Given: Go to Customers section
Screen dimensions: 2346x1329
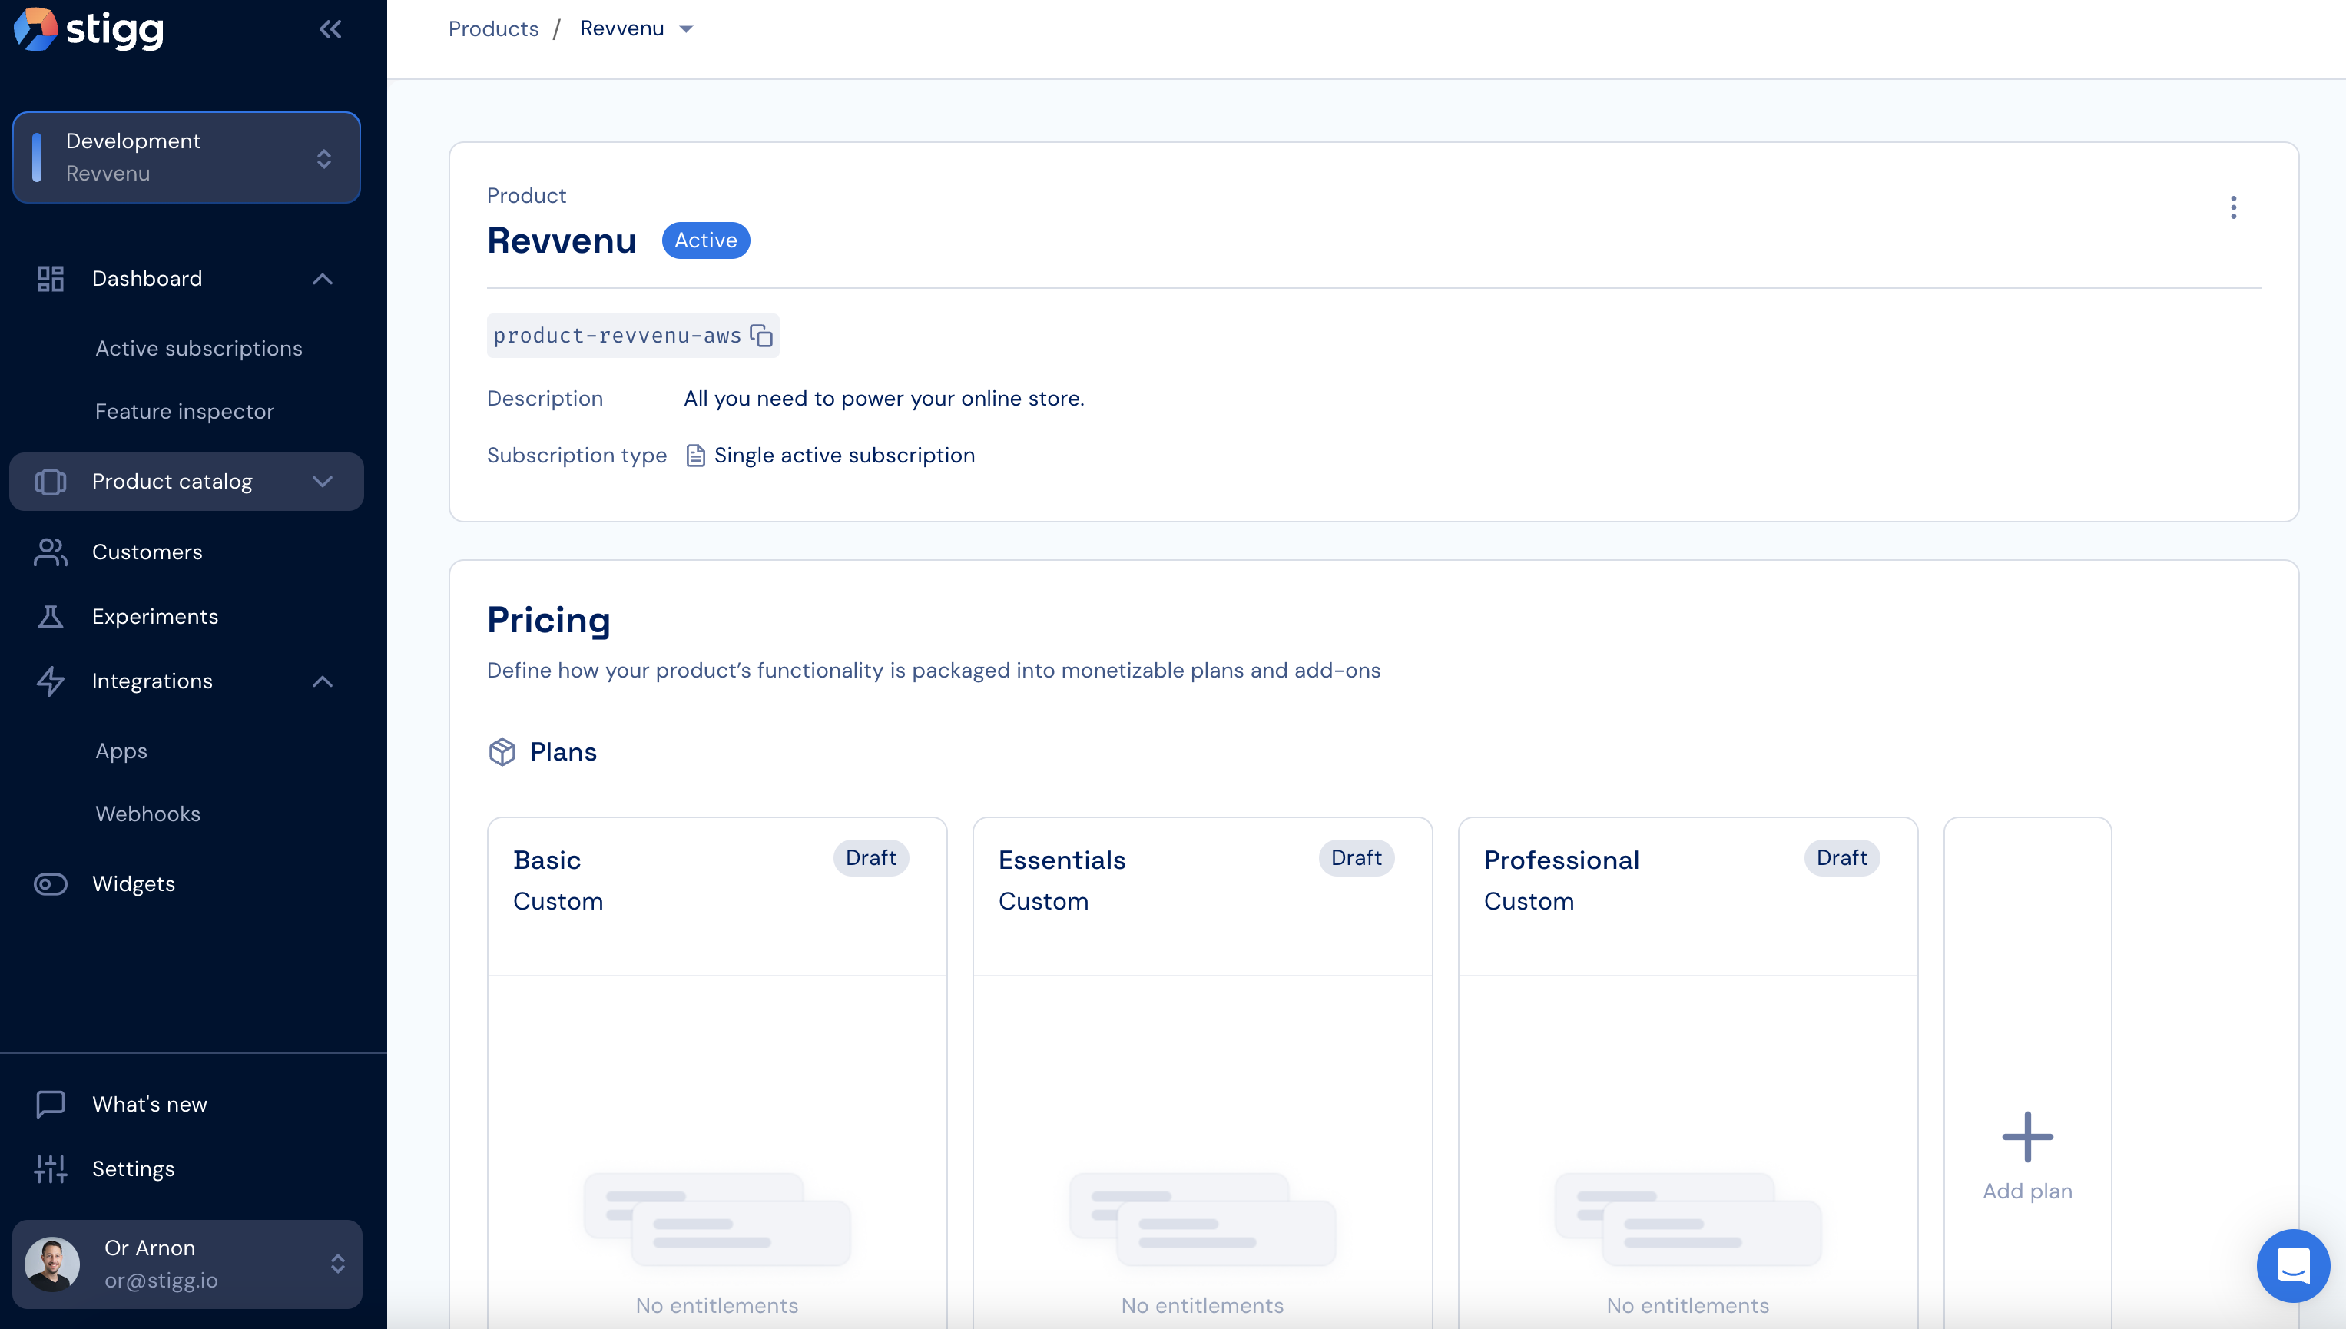Looking at the screenshot, I should pos(147,552).
